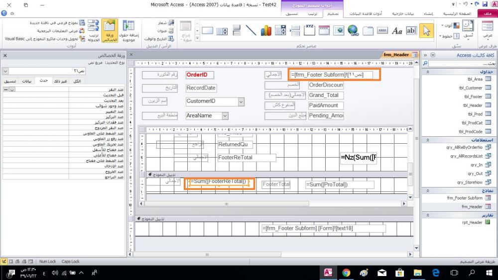The image size is (498, 280).
Task: Choose the Insert Page Break control
Action: [295, 31]
